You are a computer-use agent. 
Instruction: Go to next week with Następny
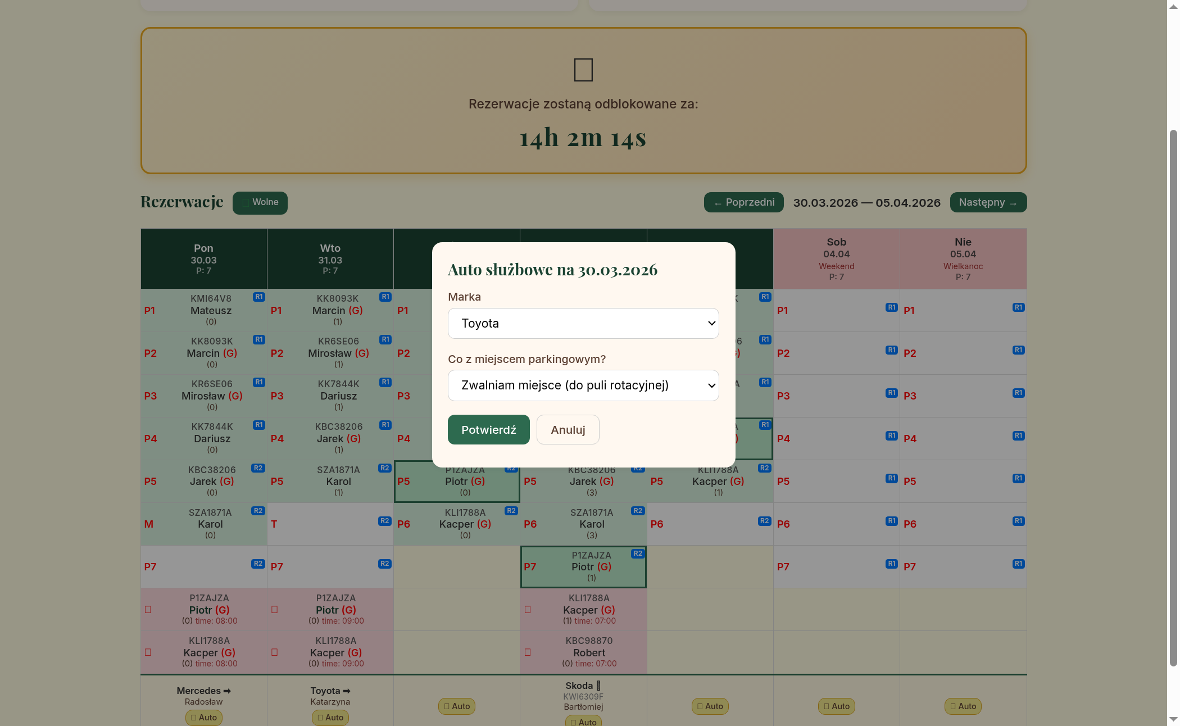click(x=988, y=202)
